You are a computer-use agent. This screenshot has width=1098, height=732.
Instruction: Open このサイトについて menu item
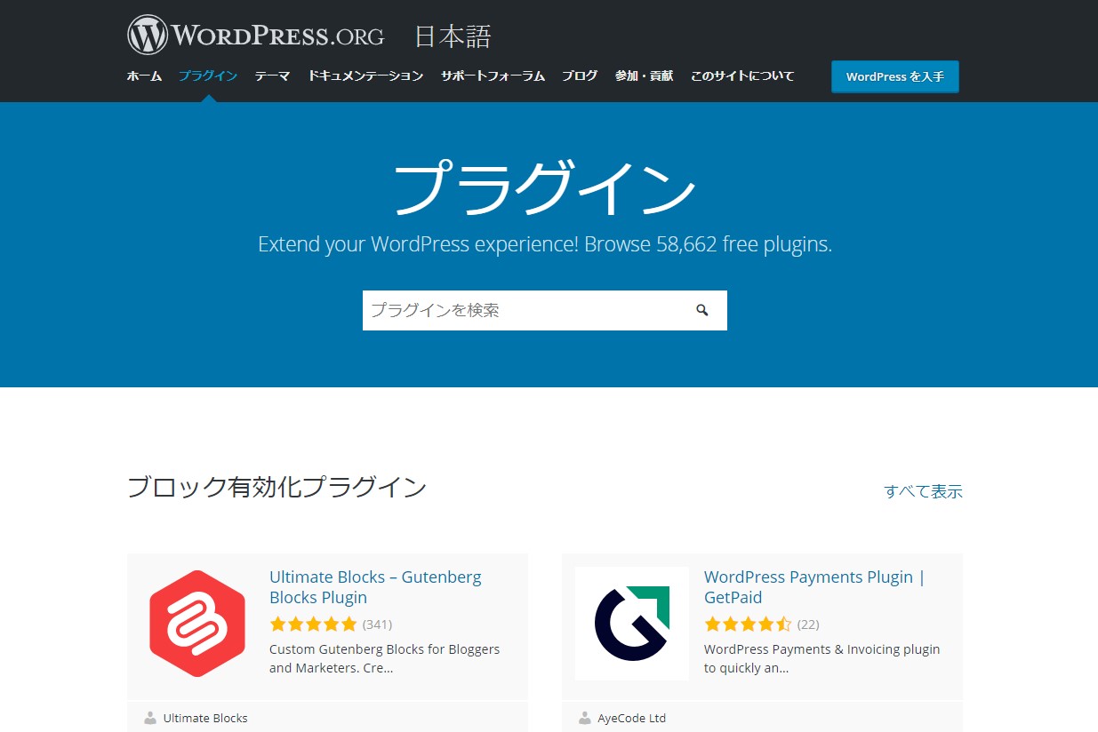742,76
